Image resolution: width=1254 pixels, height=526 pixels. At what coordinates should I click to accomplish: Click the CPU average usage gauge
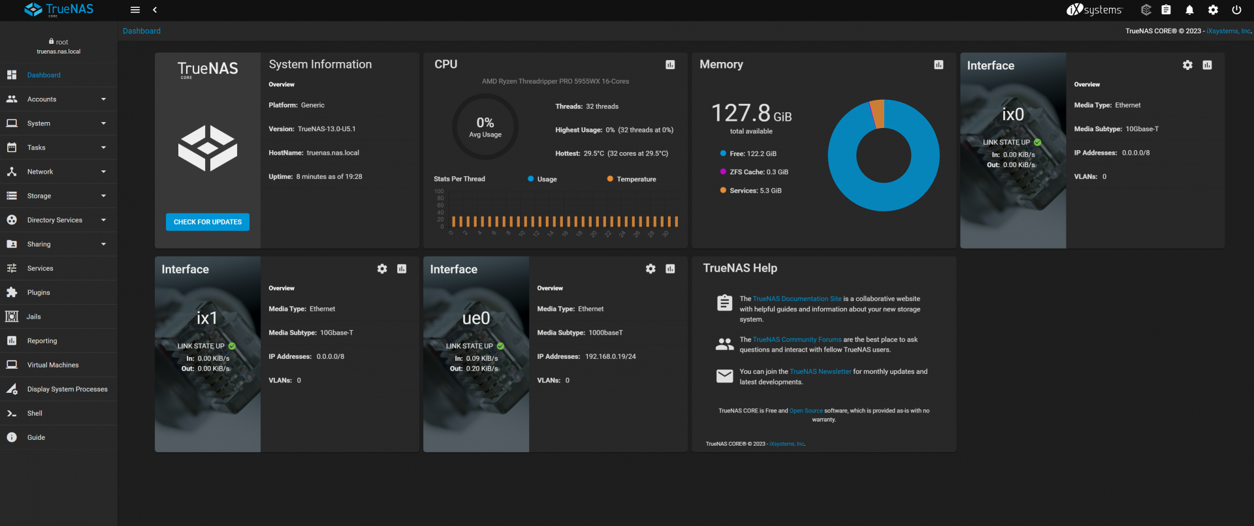click(485, 127)
